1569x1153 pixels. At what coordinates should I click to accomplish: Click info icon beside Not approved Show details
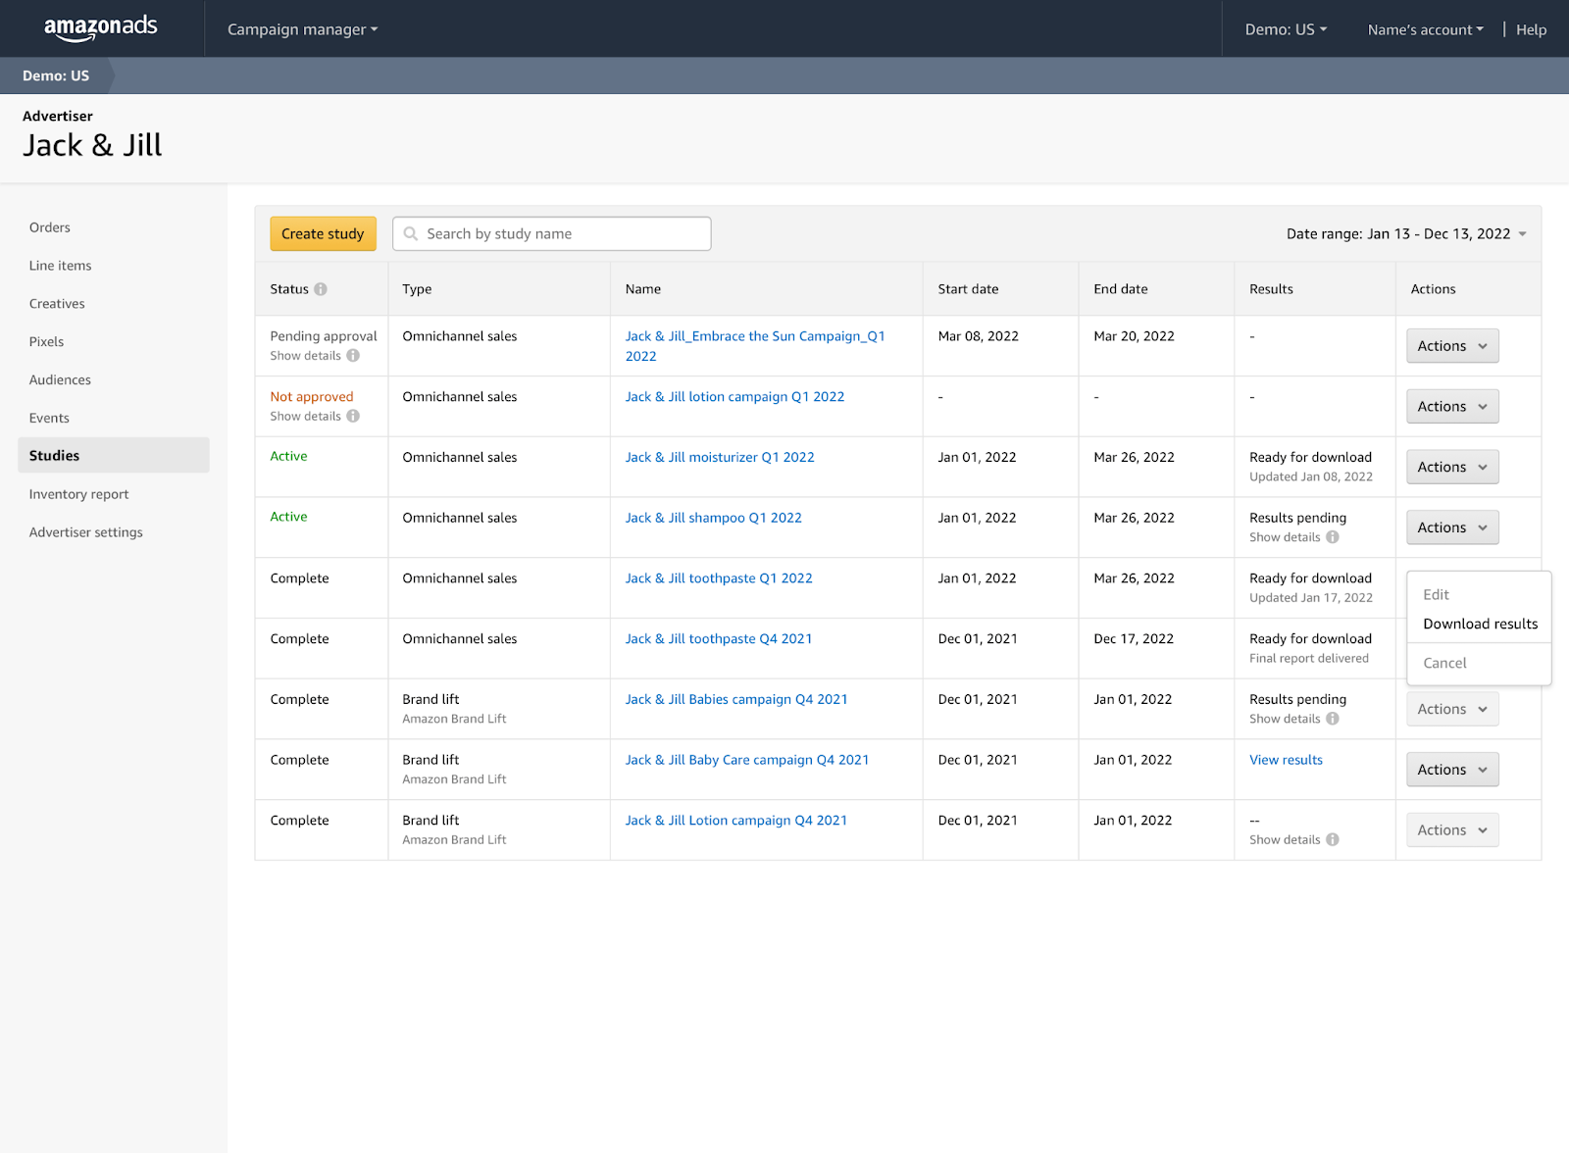click(353, 417)
